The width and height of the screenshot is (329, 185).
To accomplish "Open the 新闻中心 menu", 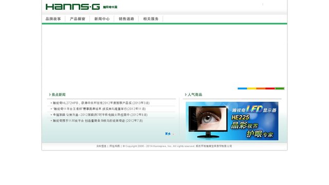I will 102,19.
